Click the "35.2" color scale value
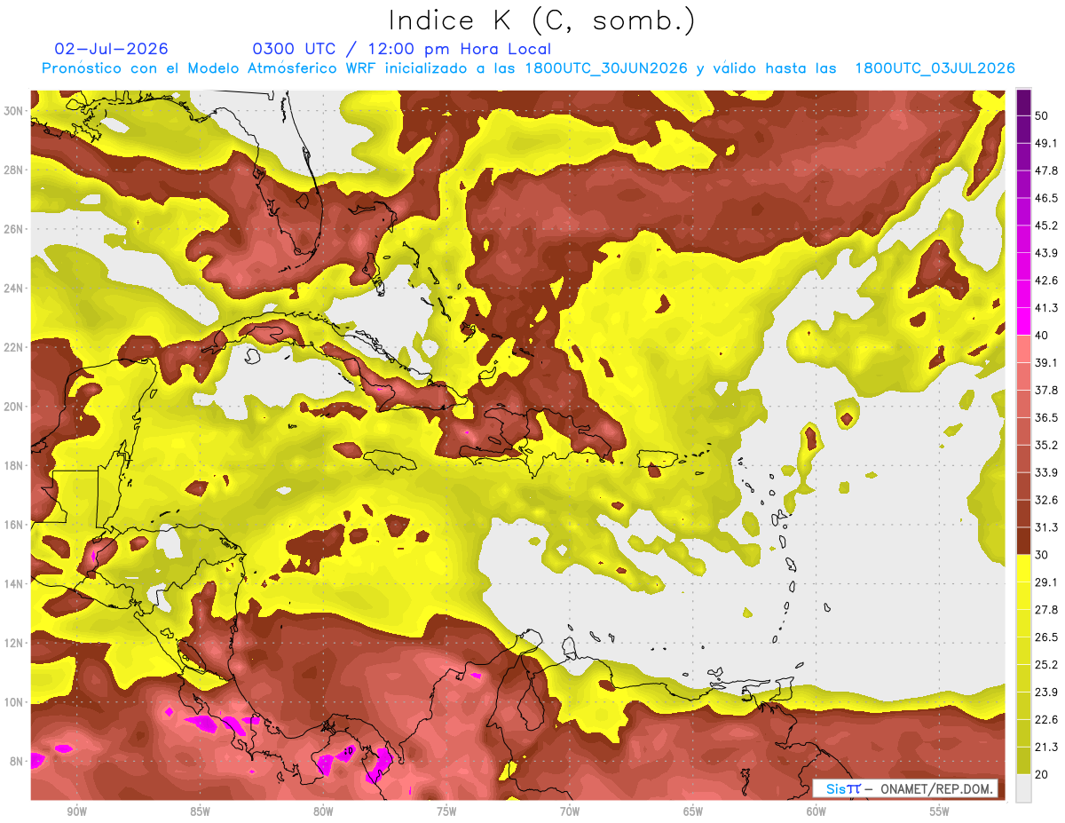1065x823 pixels. click(x=1046, y=445)
